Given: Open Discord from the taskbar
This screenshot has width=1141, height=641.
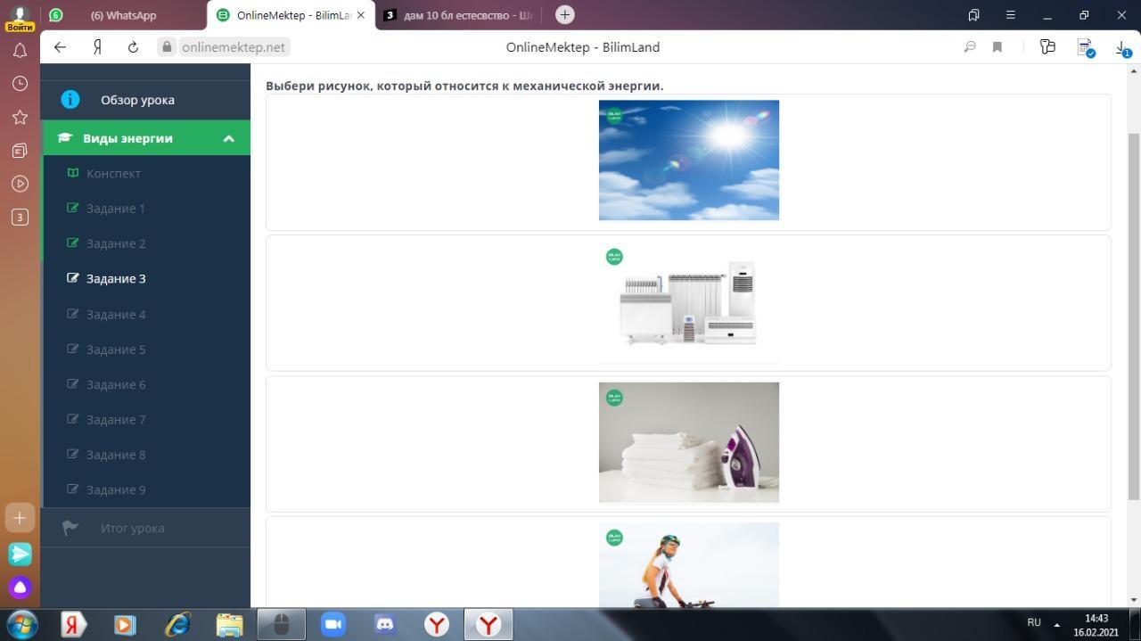Looking at the screenshot, I should tap(384, 625).
